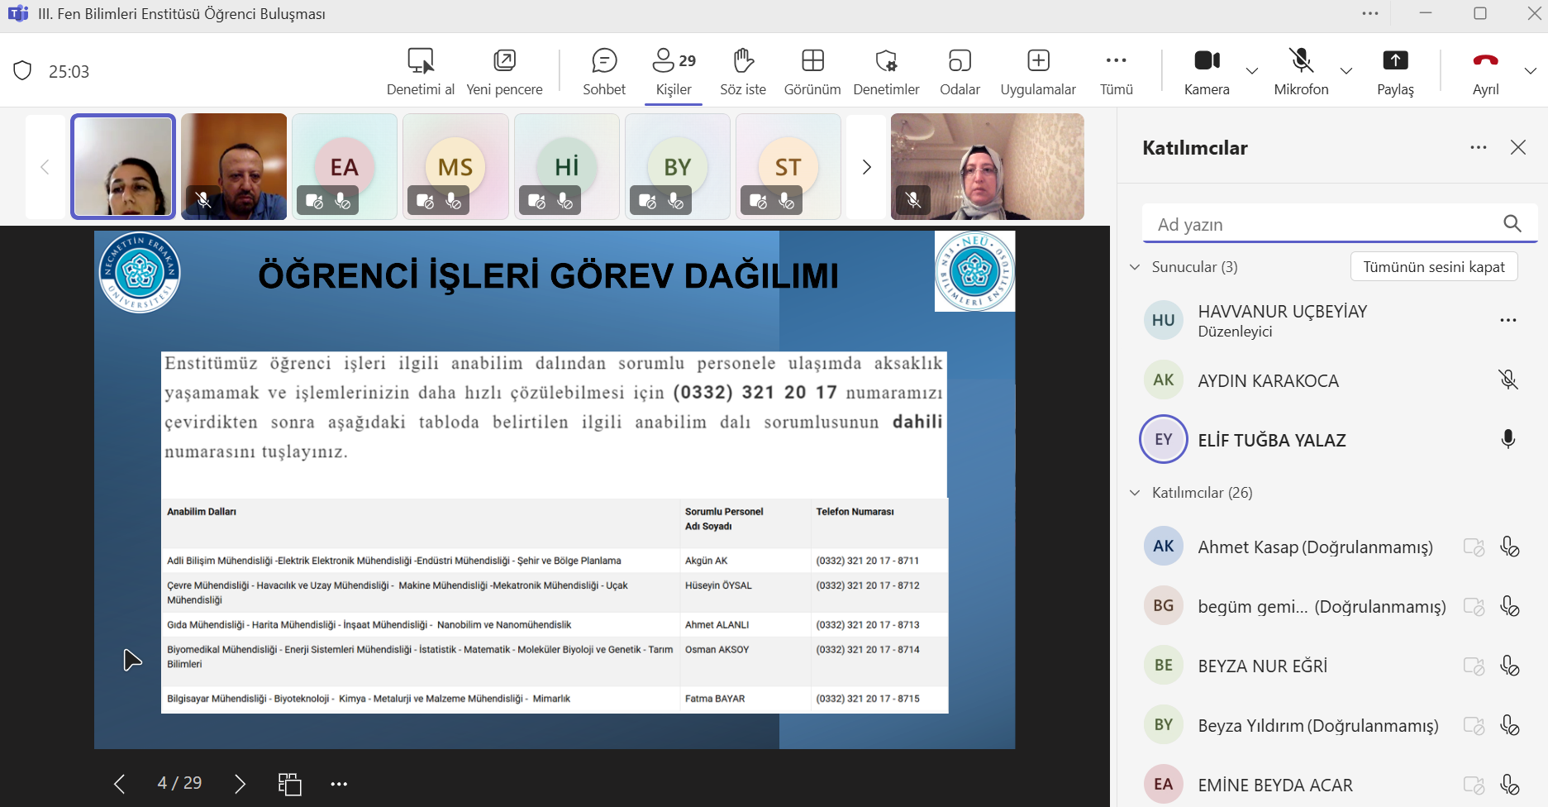This screenshot has height=807, width=1548.
Task: Open the Görünüm layout options
Action: pos(812,71)
